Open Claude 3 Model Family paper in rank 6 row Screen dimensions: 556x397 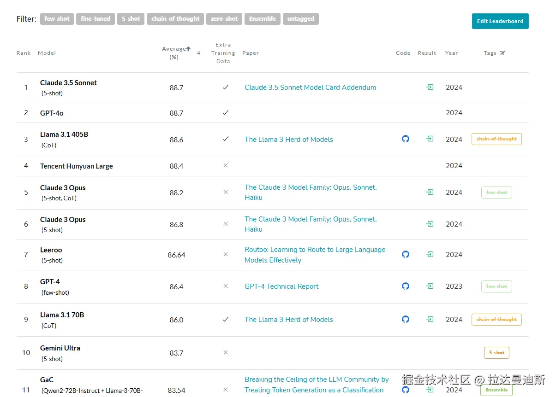pyautogui.click(x=311, y=224)
